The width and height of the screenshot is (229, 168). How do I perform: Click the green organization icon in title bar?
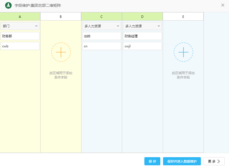pyautogui.click(x=8, y=5)
